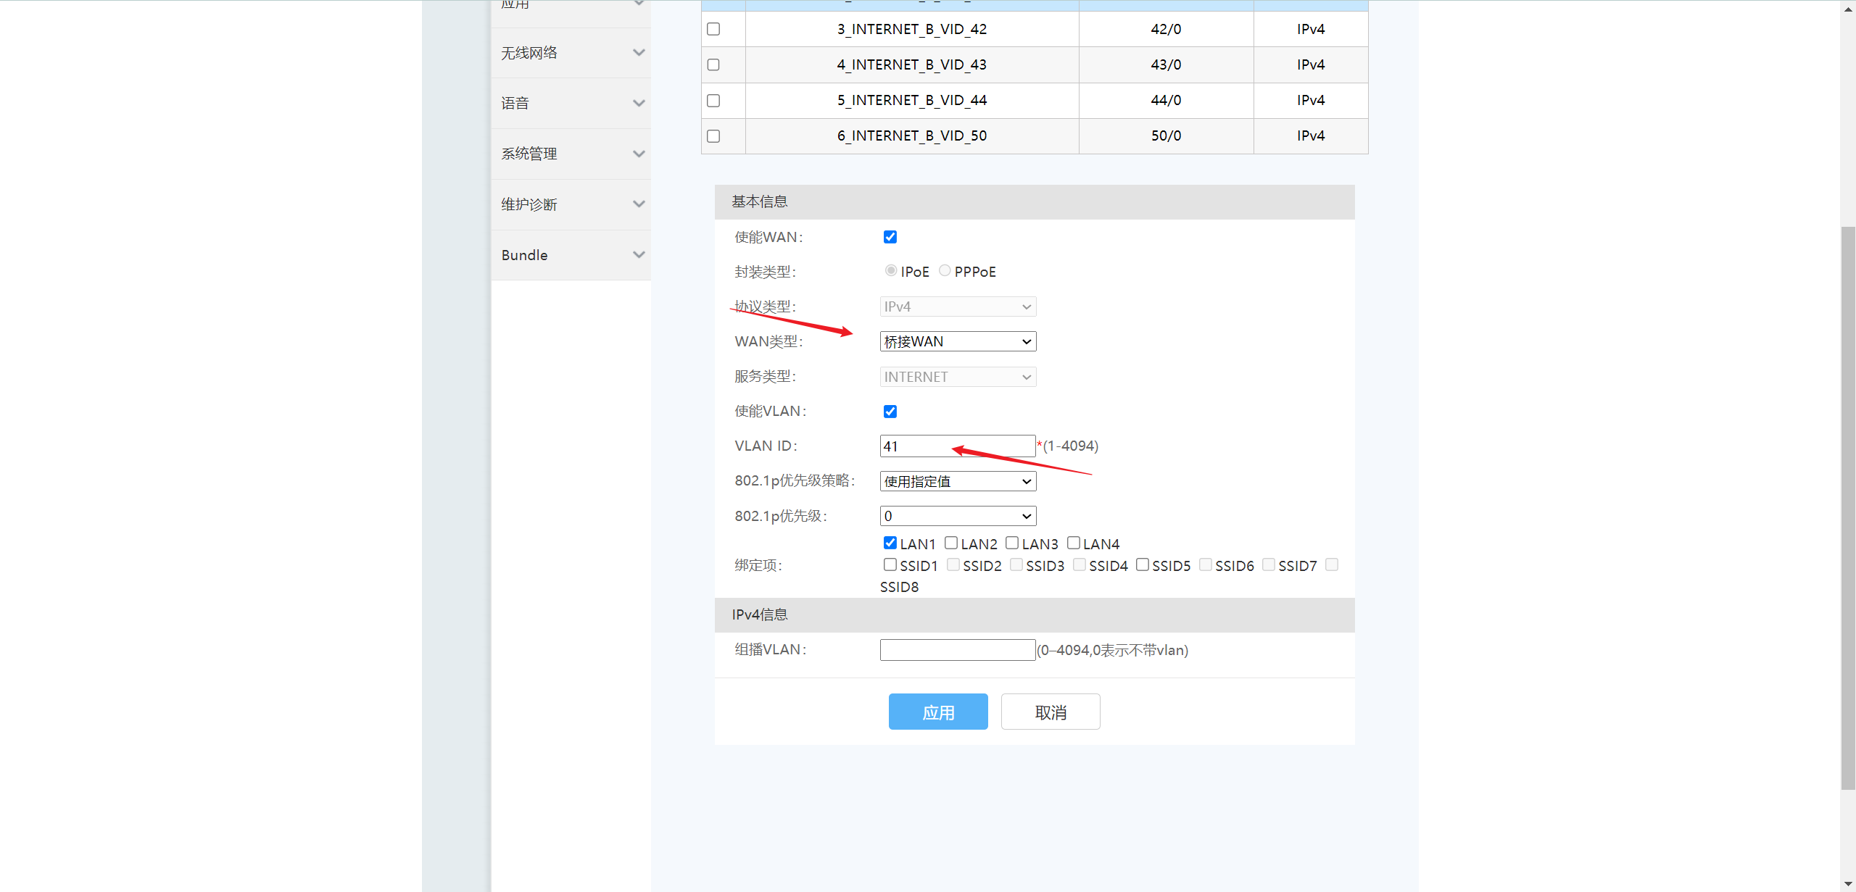The image size is (1856, 892).
Task: Select row checkbox for 3_INTERNET_B_VID_42
Action: pos(713,29)
